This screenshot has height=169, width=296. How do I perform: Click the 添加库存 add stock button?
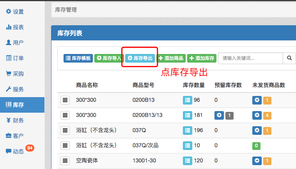[x=202, y=58]
